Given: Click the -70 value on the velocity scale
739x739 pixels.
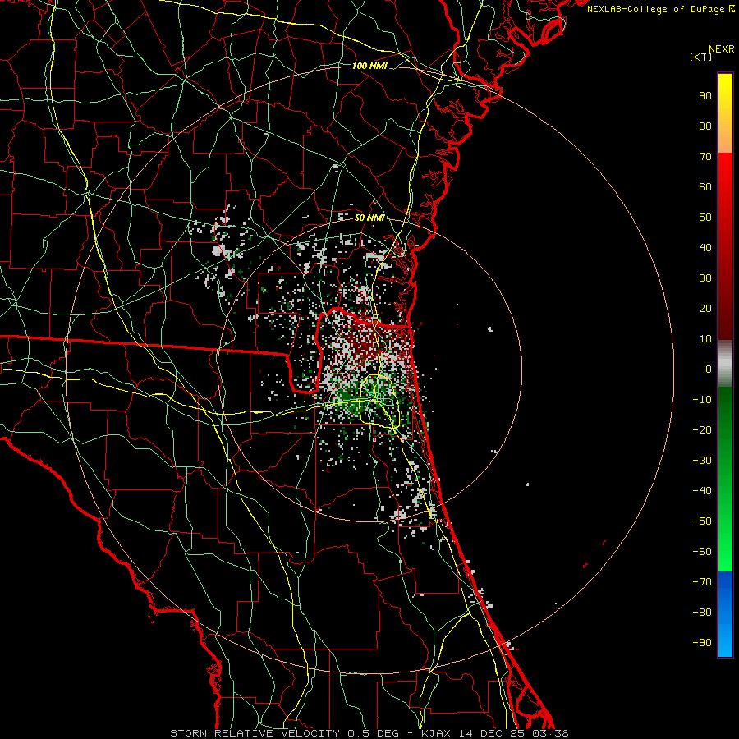Looking at the screenshot, I should click(702, 582).
